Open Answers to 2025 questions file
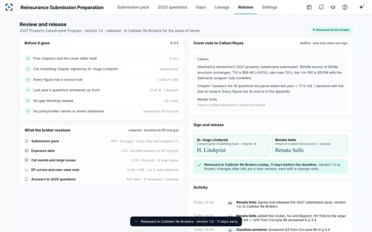Viewport: 372px width, 232px height. coord(101,179)
